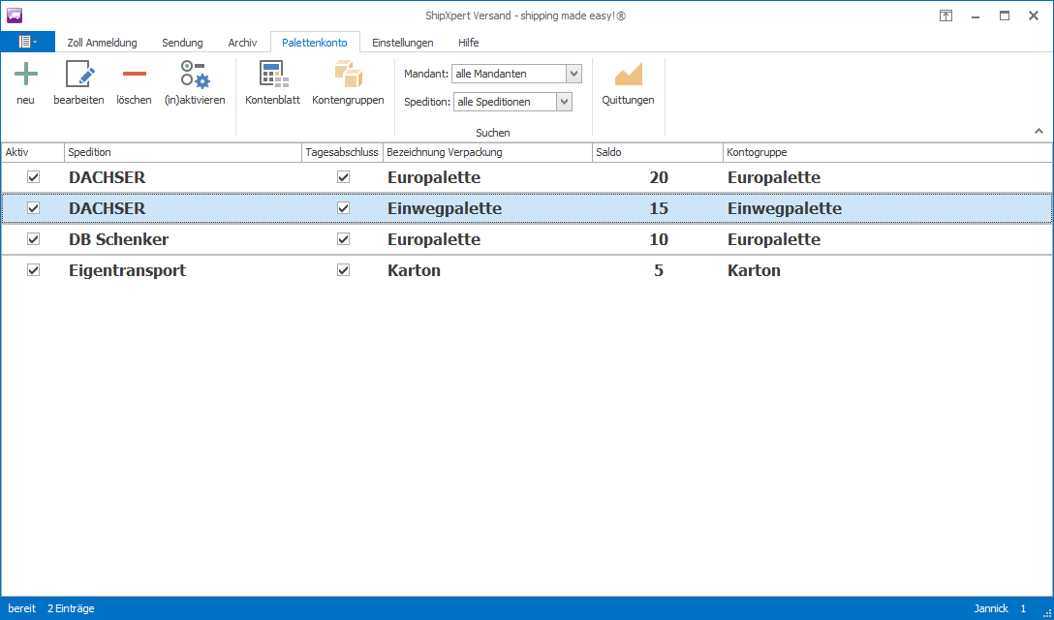Toggle Aktiv checkbox for DB Schenker
The height and width of the screenshot is (620, 1054).
(x=34, y=239)
